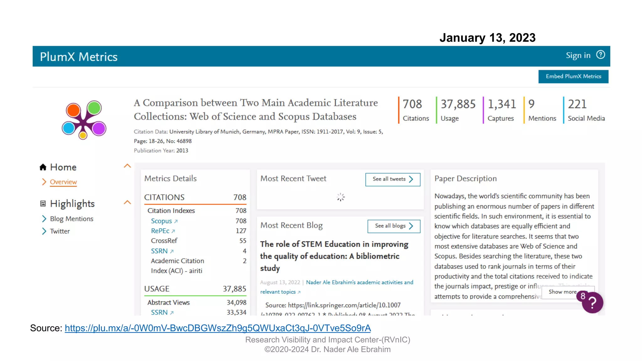Click the Academic Citation Index (ACI) row
This screenshot has width=642, height=361.
[x=198, y=266]
